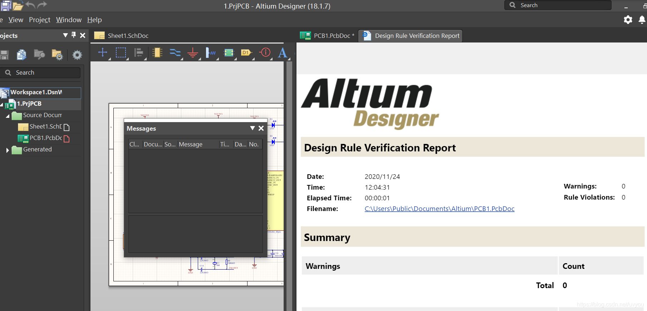
Task: Close the Messages panel
Action: [x=261, y=128]
